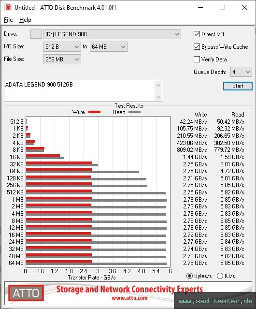The image size is (256, 309).
Task: Click the 1.59 GB/s read value
Action: pyautogui.click(x=232, y=157)
